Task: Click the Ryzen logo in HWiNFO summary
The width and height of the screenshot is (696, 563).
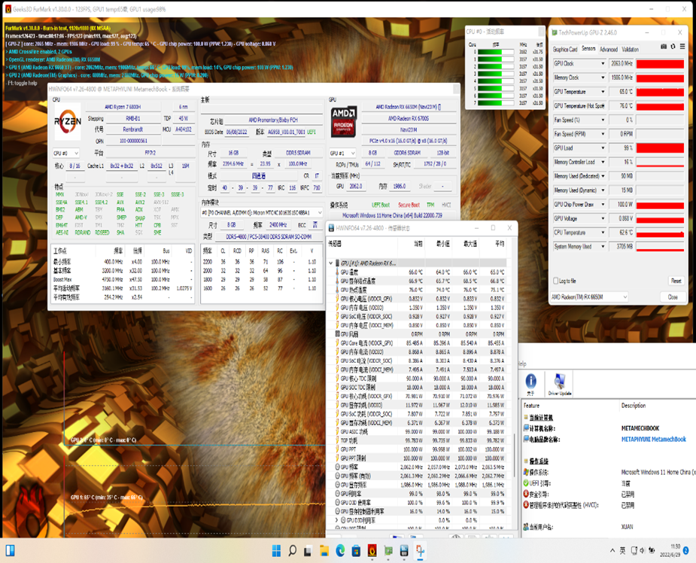Action: (68, 121)
